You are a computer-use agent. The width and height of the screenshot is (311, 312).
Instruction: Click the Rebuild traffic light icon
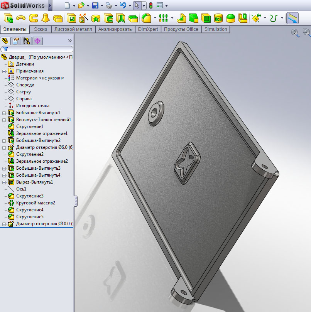click(x=150, y=5)
